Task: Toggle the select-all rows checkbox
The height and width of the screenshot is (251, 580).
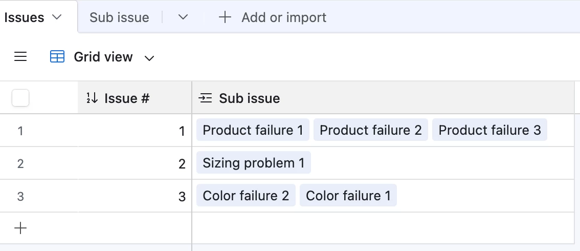Action: point(20,98)
